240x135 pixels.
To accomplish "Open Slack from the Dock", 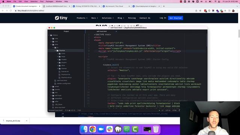I will point(109,129).
